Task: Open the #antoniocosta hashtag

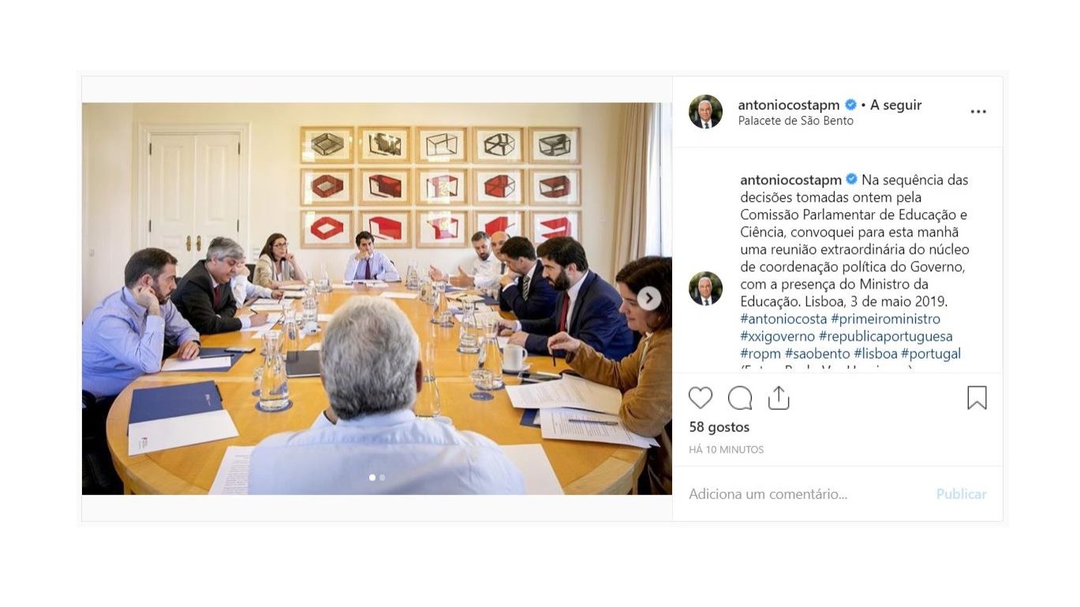Action: 783,318
